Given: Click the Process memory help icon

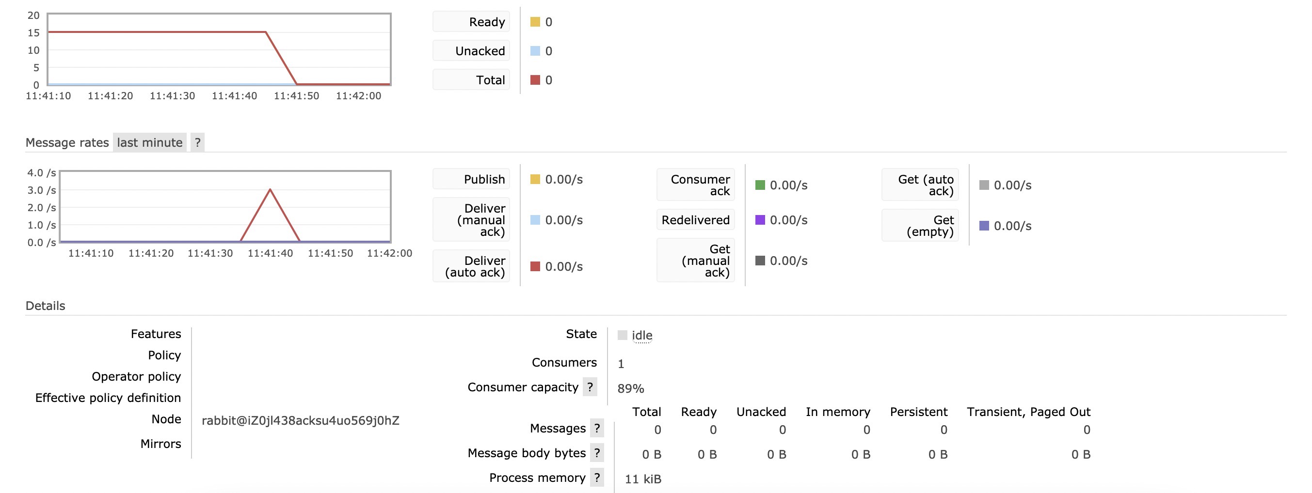Looking at the screenshot, I should pos(597,478).
